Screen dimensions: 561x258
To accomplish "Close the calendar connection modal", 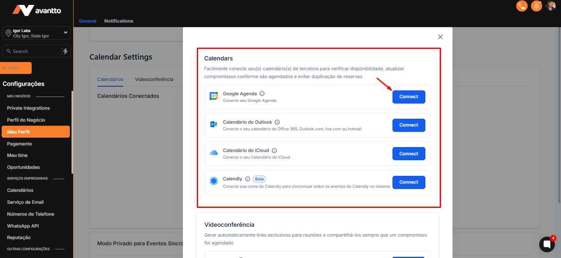I will coord(440,37).
